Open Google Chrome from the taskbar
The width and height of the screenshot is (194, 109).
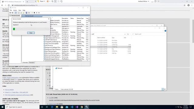click(x=82, y=107)
